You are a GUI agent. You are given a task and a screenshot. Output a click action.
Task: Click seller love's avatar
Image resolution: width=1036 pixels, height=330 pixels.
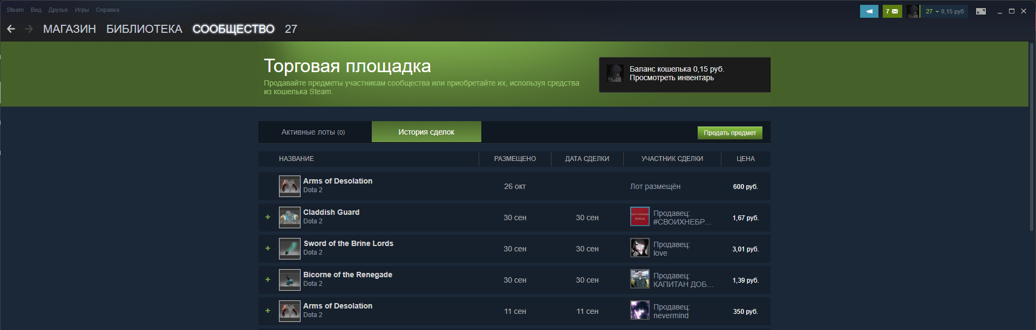click(x=640, y=248)
